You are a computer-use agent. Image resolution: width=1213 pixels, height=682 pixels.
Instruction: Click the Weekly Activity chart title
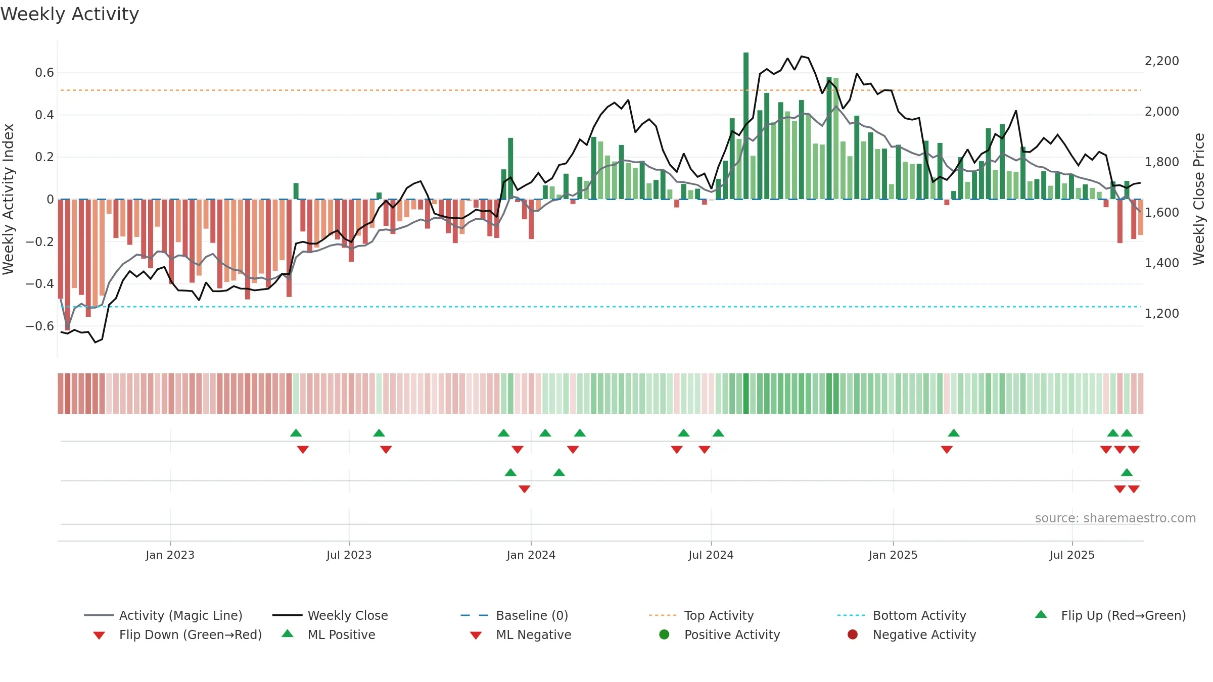click(70, 14)
